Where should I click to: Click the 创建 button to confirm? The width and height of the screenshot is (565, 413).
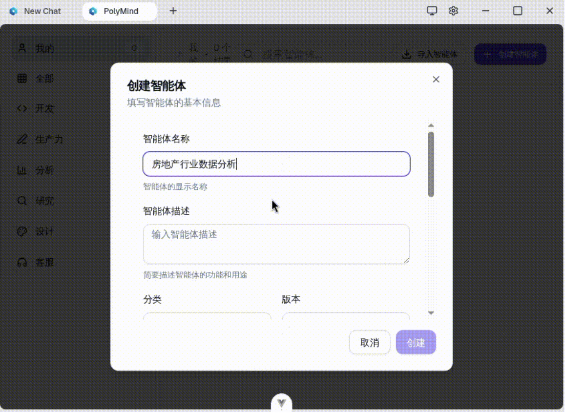pyautogui.click(x=416, y=343)
